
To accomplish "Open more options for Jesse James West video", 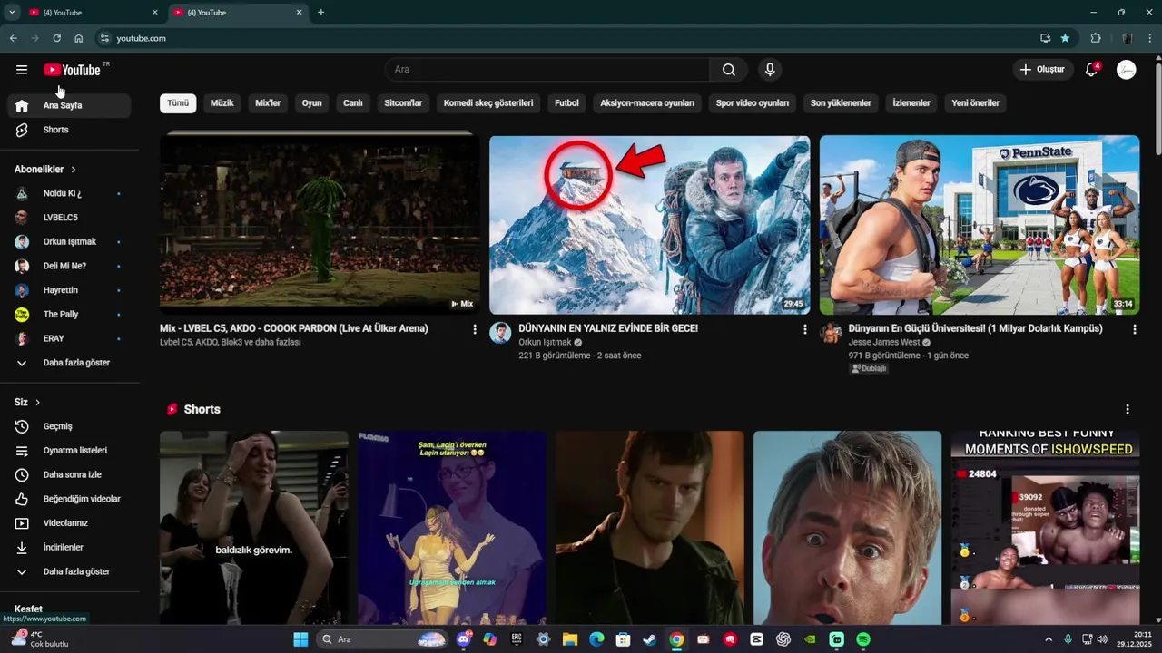I will click(x=1134, y=330).
